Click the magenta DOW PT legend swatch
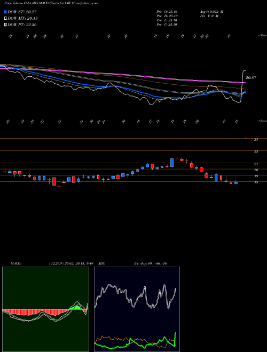 coord(5,25)
